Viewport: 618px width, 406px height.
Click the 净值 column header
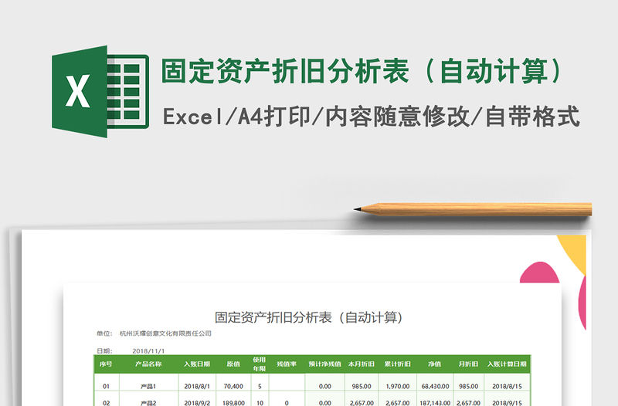coord(435,364)
